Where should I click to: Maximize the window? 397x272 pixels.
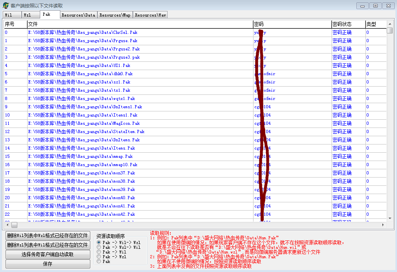pos(375,6)
